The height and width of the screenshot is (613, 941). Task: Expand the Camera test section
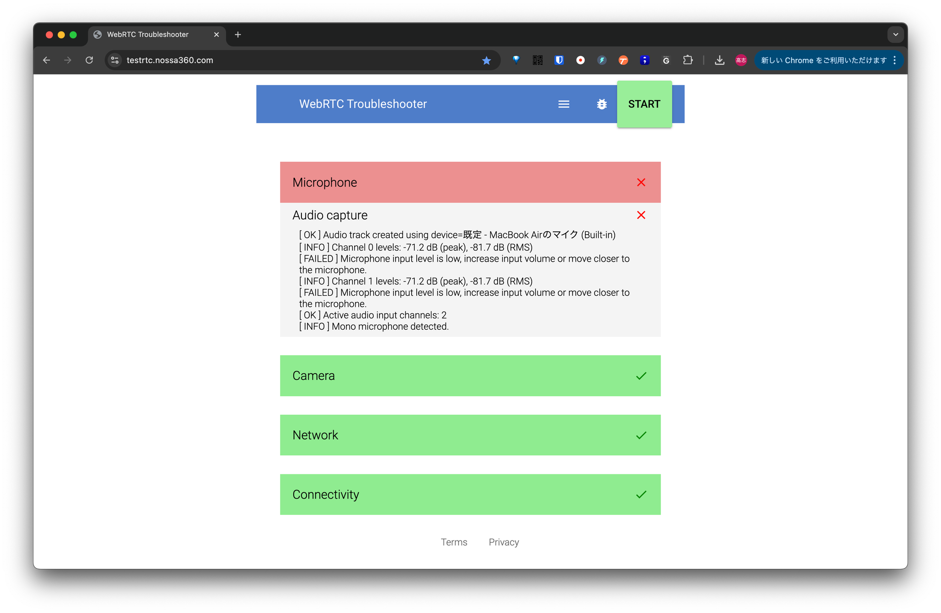click(470, 376)
